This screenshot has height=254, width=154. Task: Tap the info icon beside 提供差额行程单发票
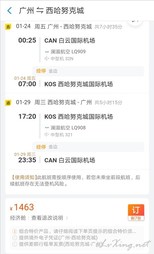pos(15,244)
